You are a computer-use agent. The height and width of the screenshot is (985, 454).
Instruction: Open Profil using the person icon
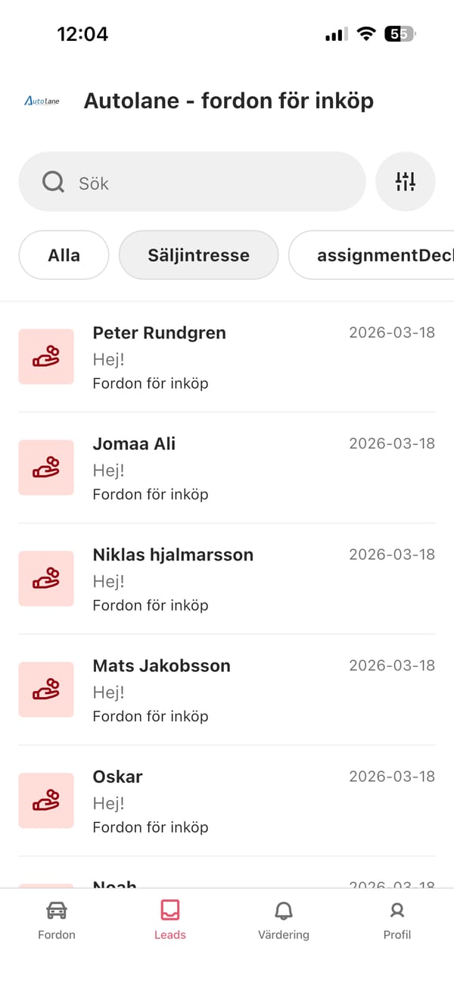[x=397, y=910]
